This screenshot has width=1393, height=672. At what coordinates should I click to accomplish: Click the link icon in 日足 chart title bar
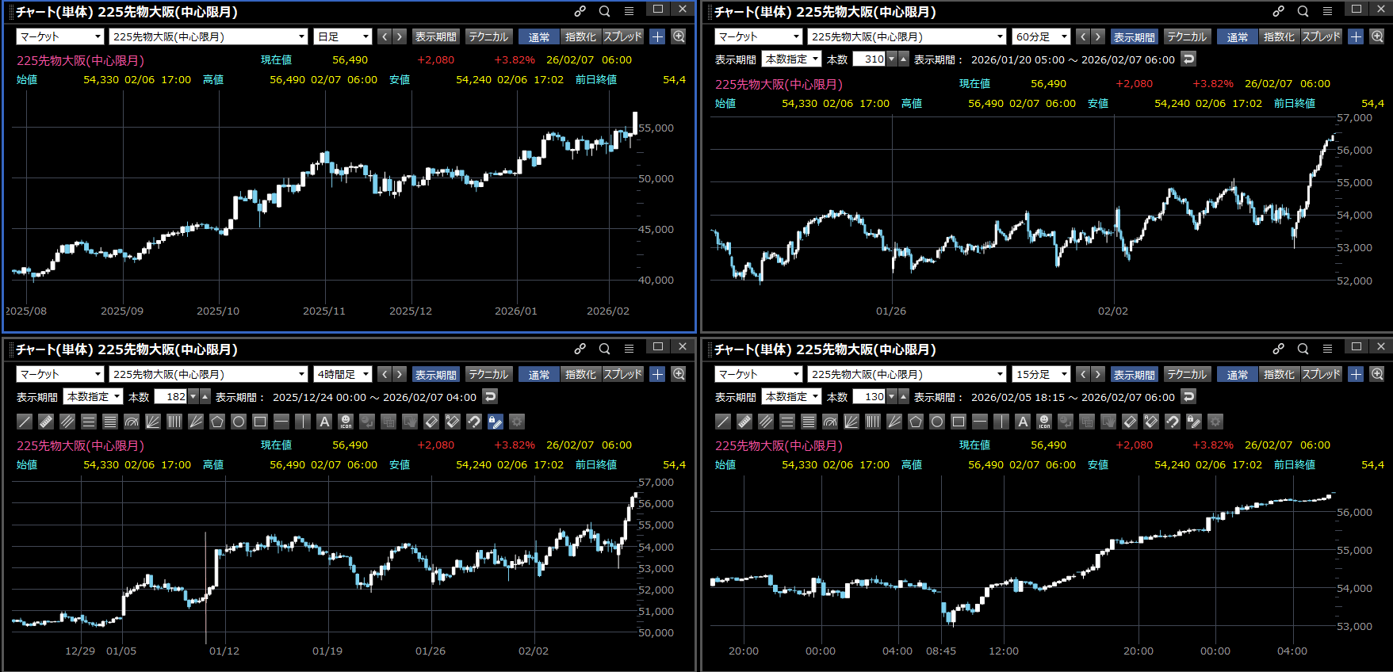tap(580, 11)
